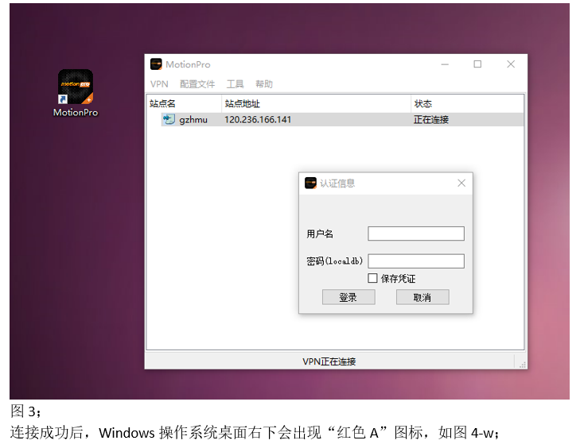This screenshot has width=584, height=448.
Task: Open the VPN menu
Action: (x=159, y=84)
